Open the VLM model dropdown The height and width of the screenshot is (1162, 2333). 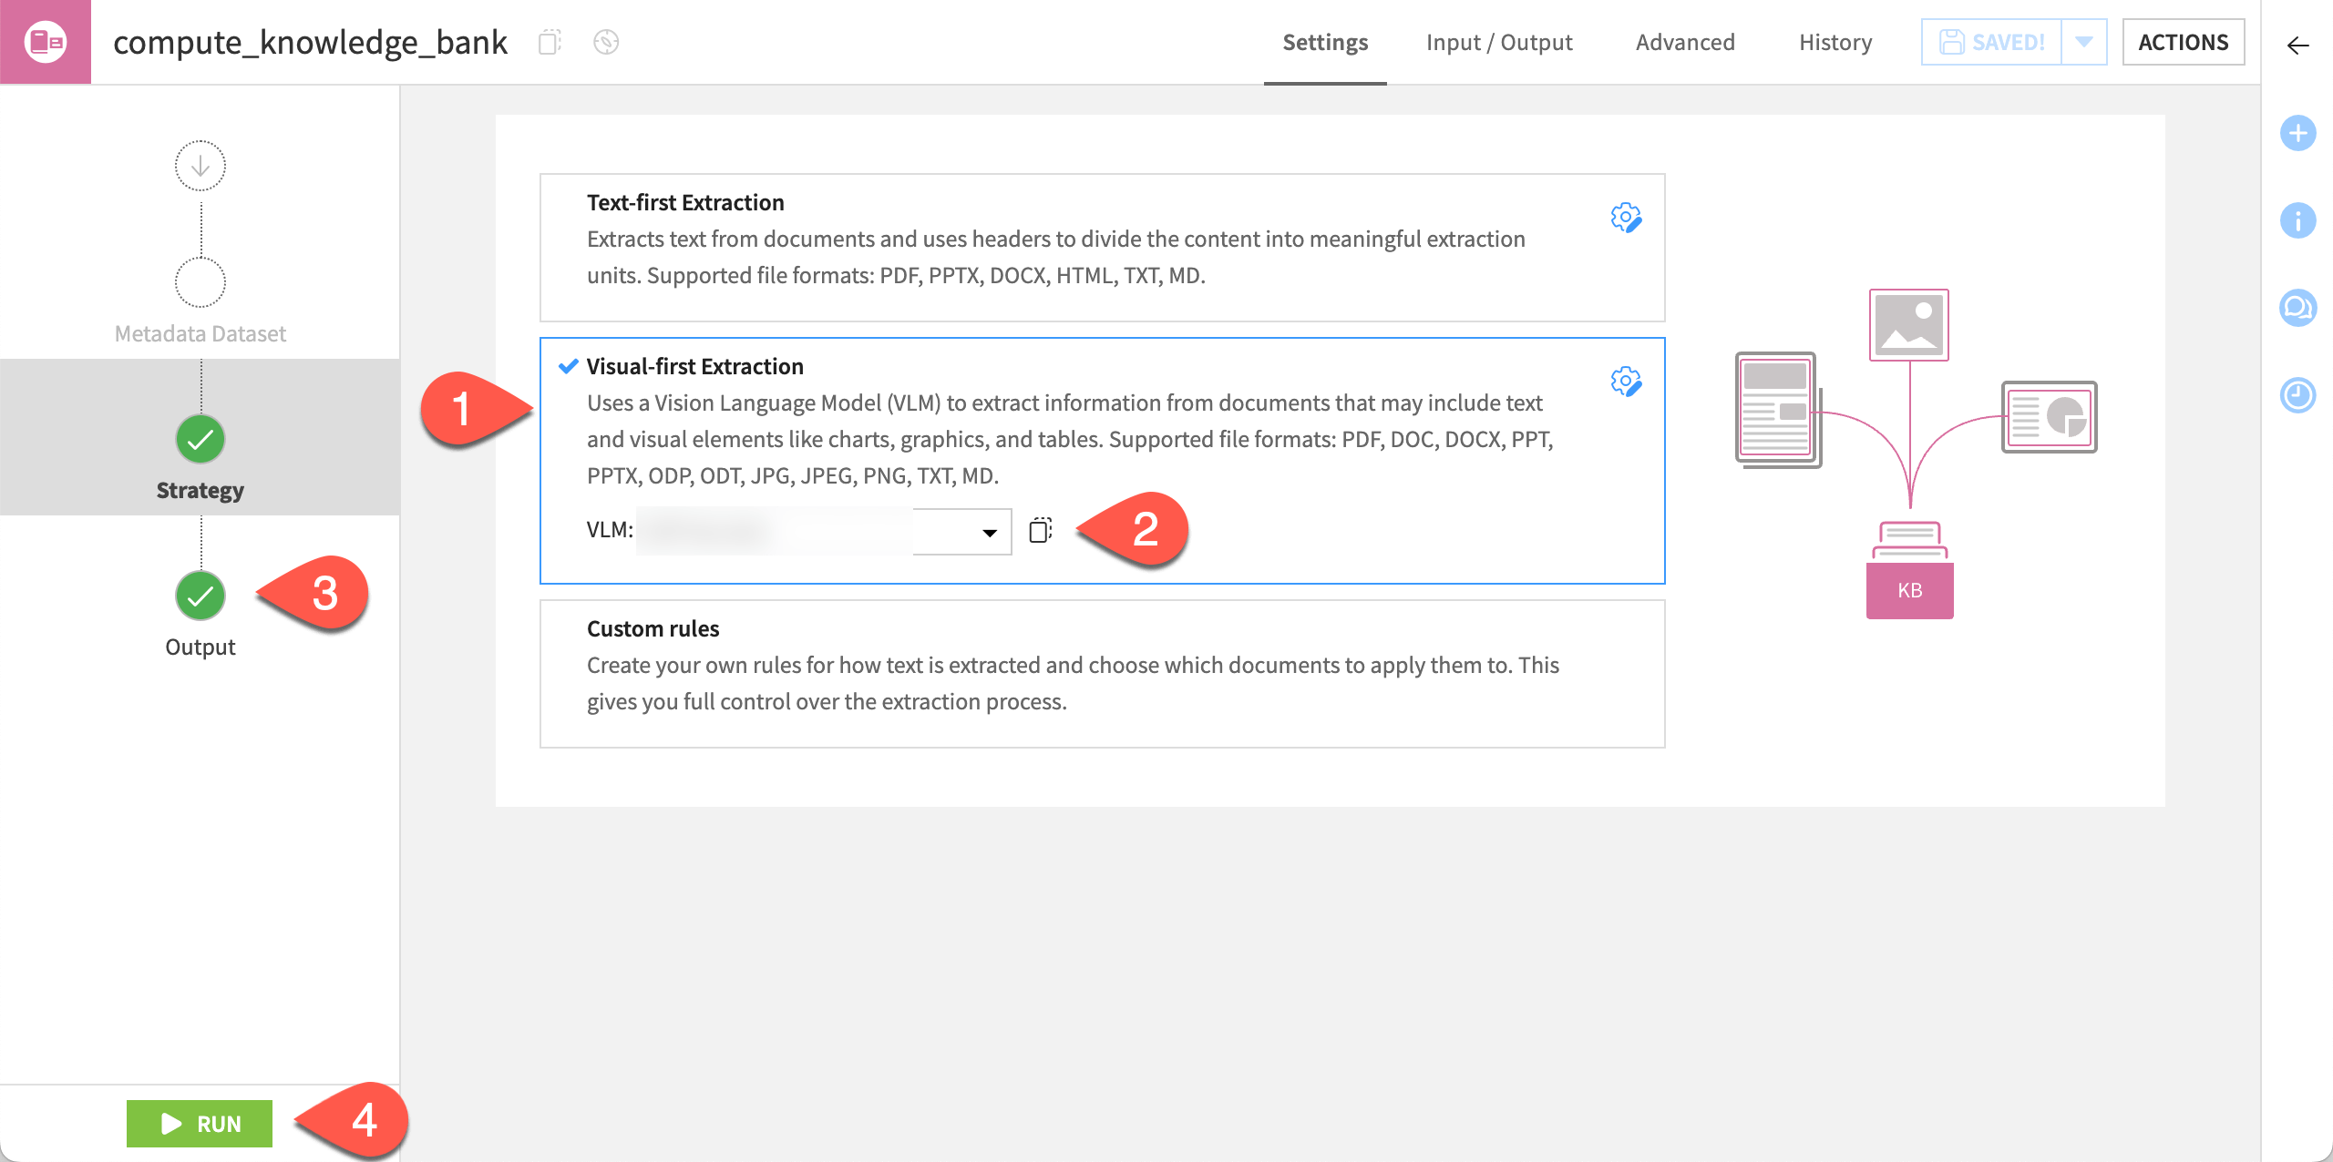pos(989,530)
